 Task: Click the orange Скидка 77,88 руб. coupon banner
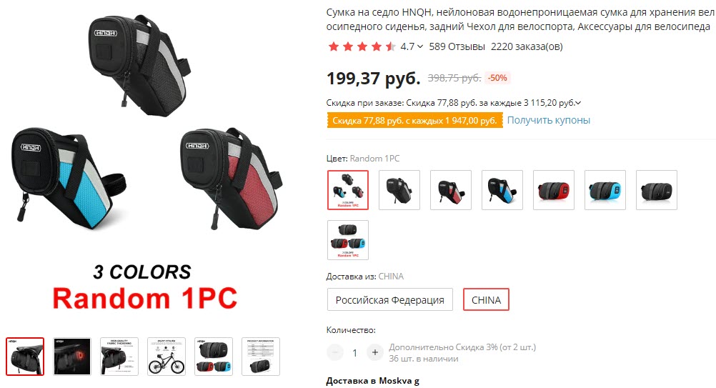pos(414,121)
